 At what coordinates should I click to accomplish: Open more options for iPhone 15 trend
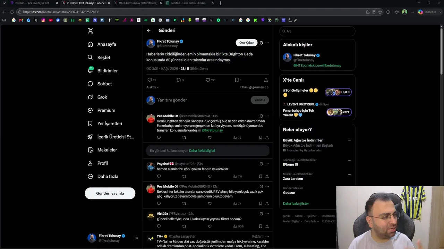click(x=349, y=161)
